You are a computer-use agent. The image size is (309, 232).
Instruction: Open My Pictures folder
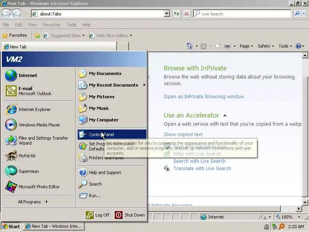click(x=112, y=97)
